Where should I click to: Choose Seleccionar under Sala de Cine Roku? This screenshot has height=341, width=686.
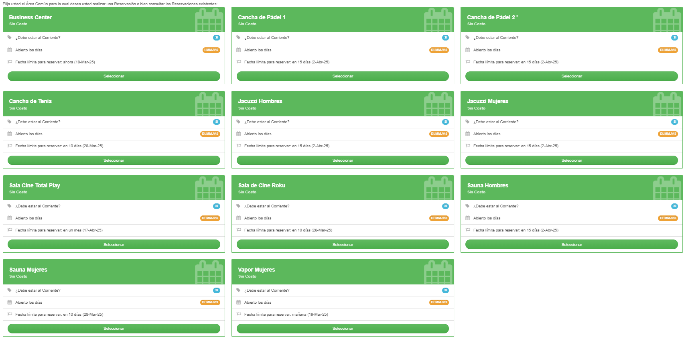(343, 244)
